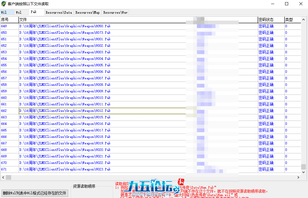
Task: Select file path Weapon\9023.Pak
Action: click(x=65, y=169)
